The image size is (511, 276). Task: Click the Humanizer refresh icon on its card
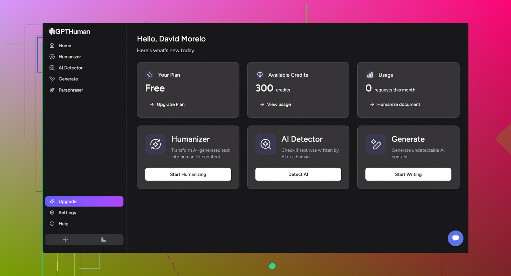pyautogui.click(x=155, y=144)
